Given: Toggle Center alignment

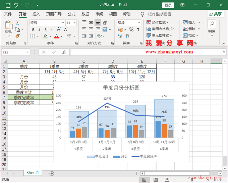Looking at the screenshot, I should point(91,29).
